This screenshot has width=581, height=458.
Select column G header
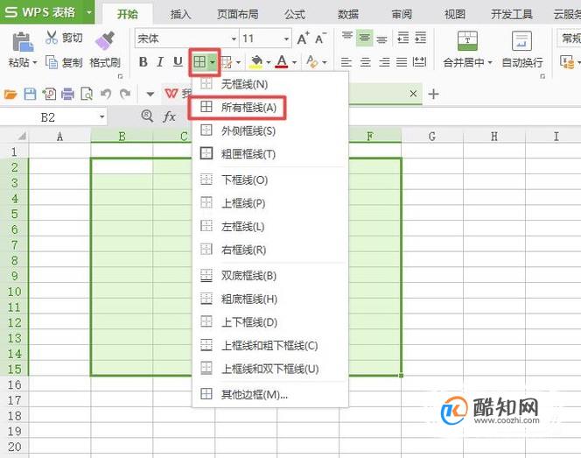pos(432,137)
